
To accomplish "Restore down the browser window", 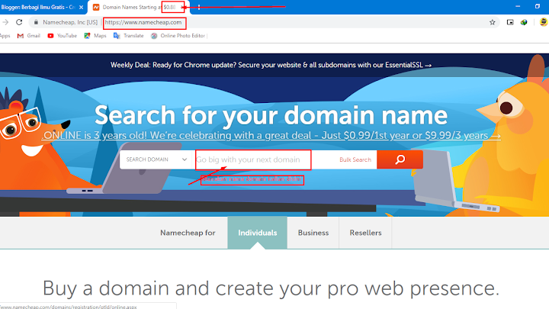I will point(538,6).
